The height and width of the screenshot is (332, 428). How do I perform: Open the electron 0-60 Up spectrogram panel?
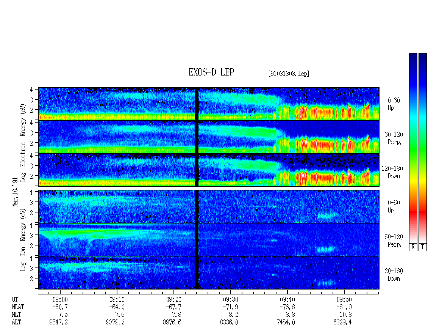pos(209,104)
